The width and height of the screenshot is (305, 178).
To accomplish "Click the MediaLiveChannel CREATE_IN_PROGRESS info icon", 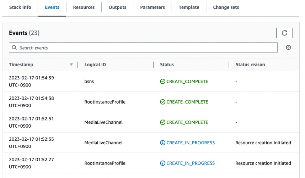I will coord(162,143).
